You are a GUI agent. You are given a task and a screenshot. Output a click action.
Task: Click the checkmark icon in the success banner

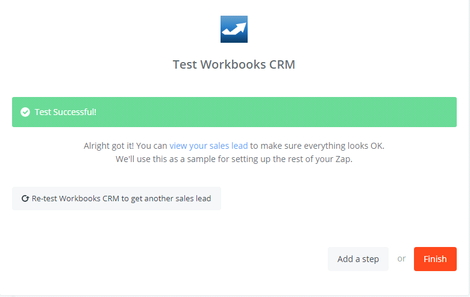pos(25,112)
